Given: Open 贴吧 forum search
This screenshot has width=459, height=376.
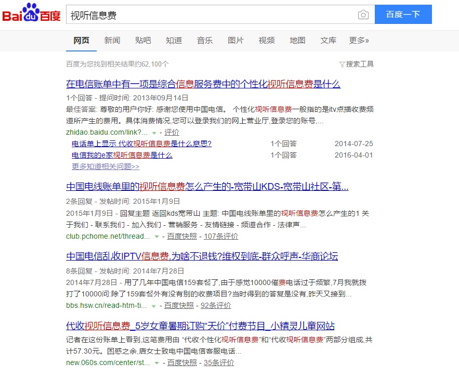Looking at the screenshot, I should pyautogui.click(x=143, y=40).
